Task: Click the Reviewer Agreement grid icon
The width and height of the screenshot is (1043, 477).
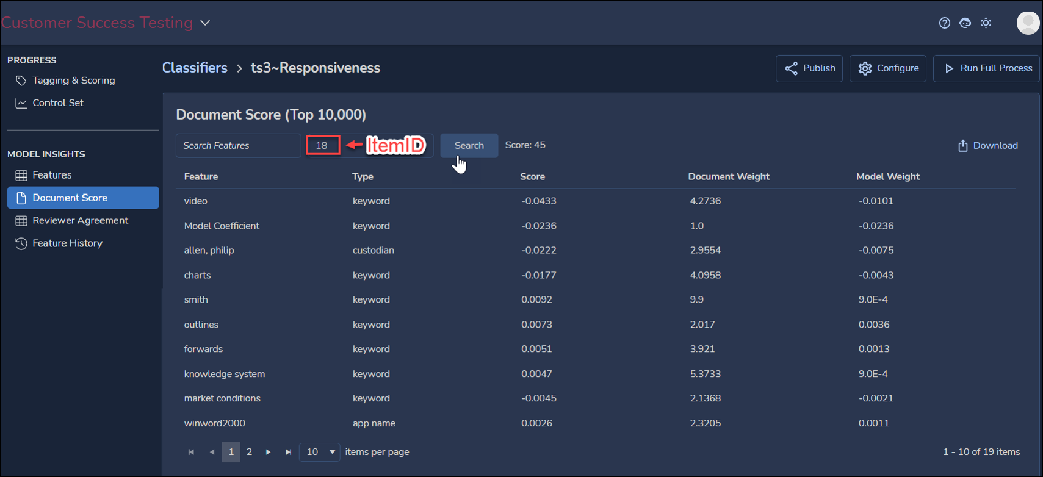Action: [21, 221]
